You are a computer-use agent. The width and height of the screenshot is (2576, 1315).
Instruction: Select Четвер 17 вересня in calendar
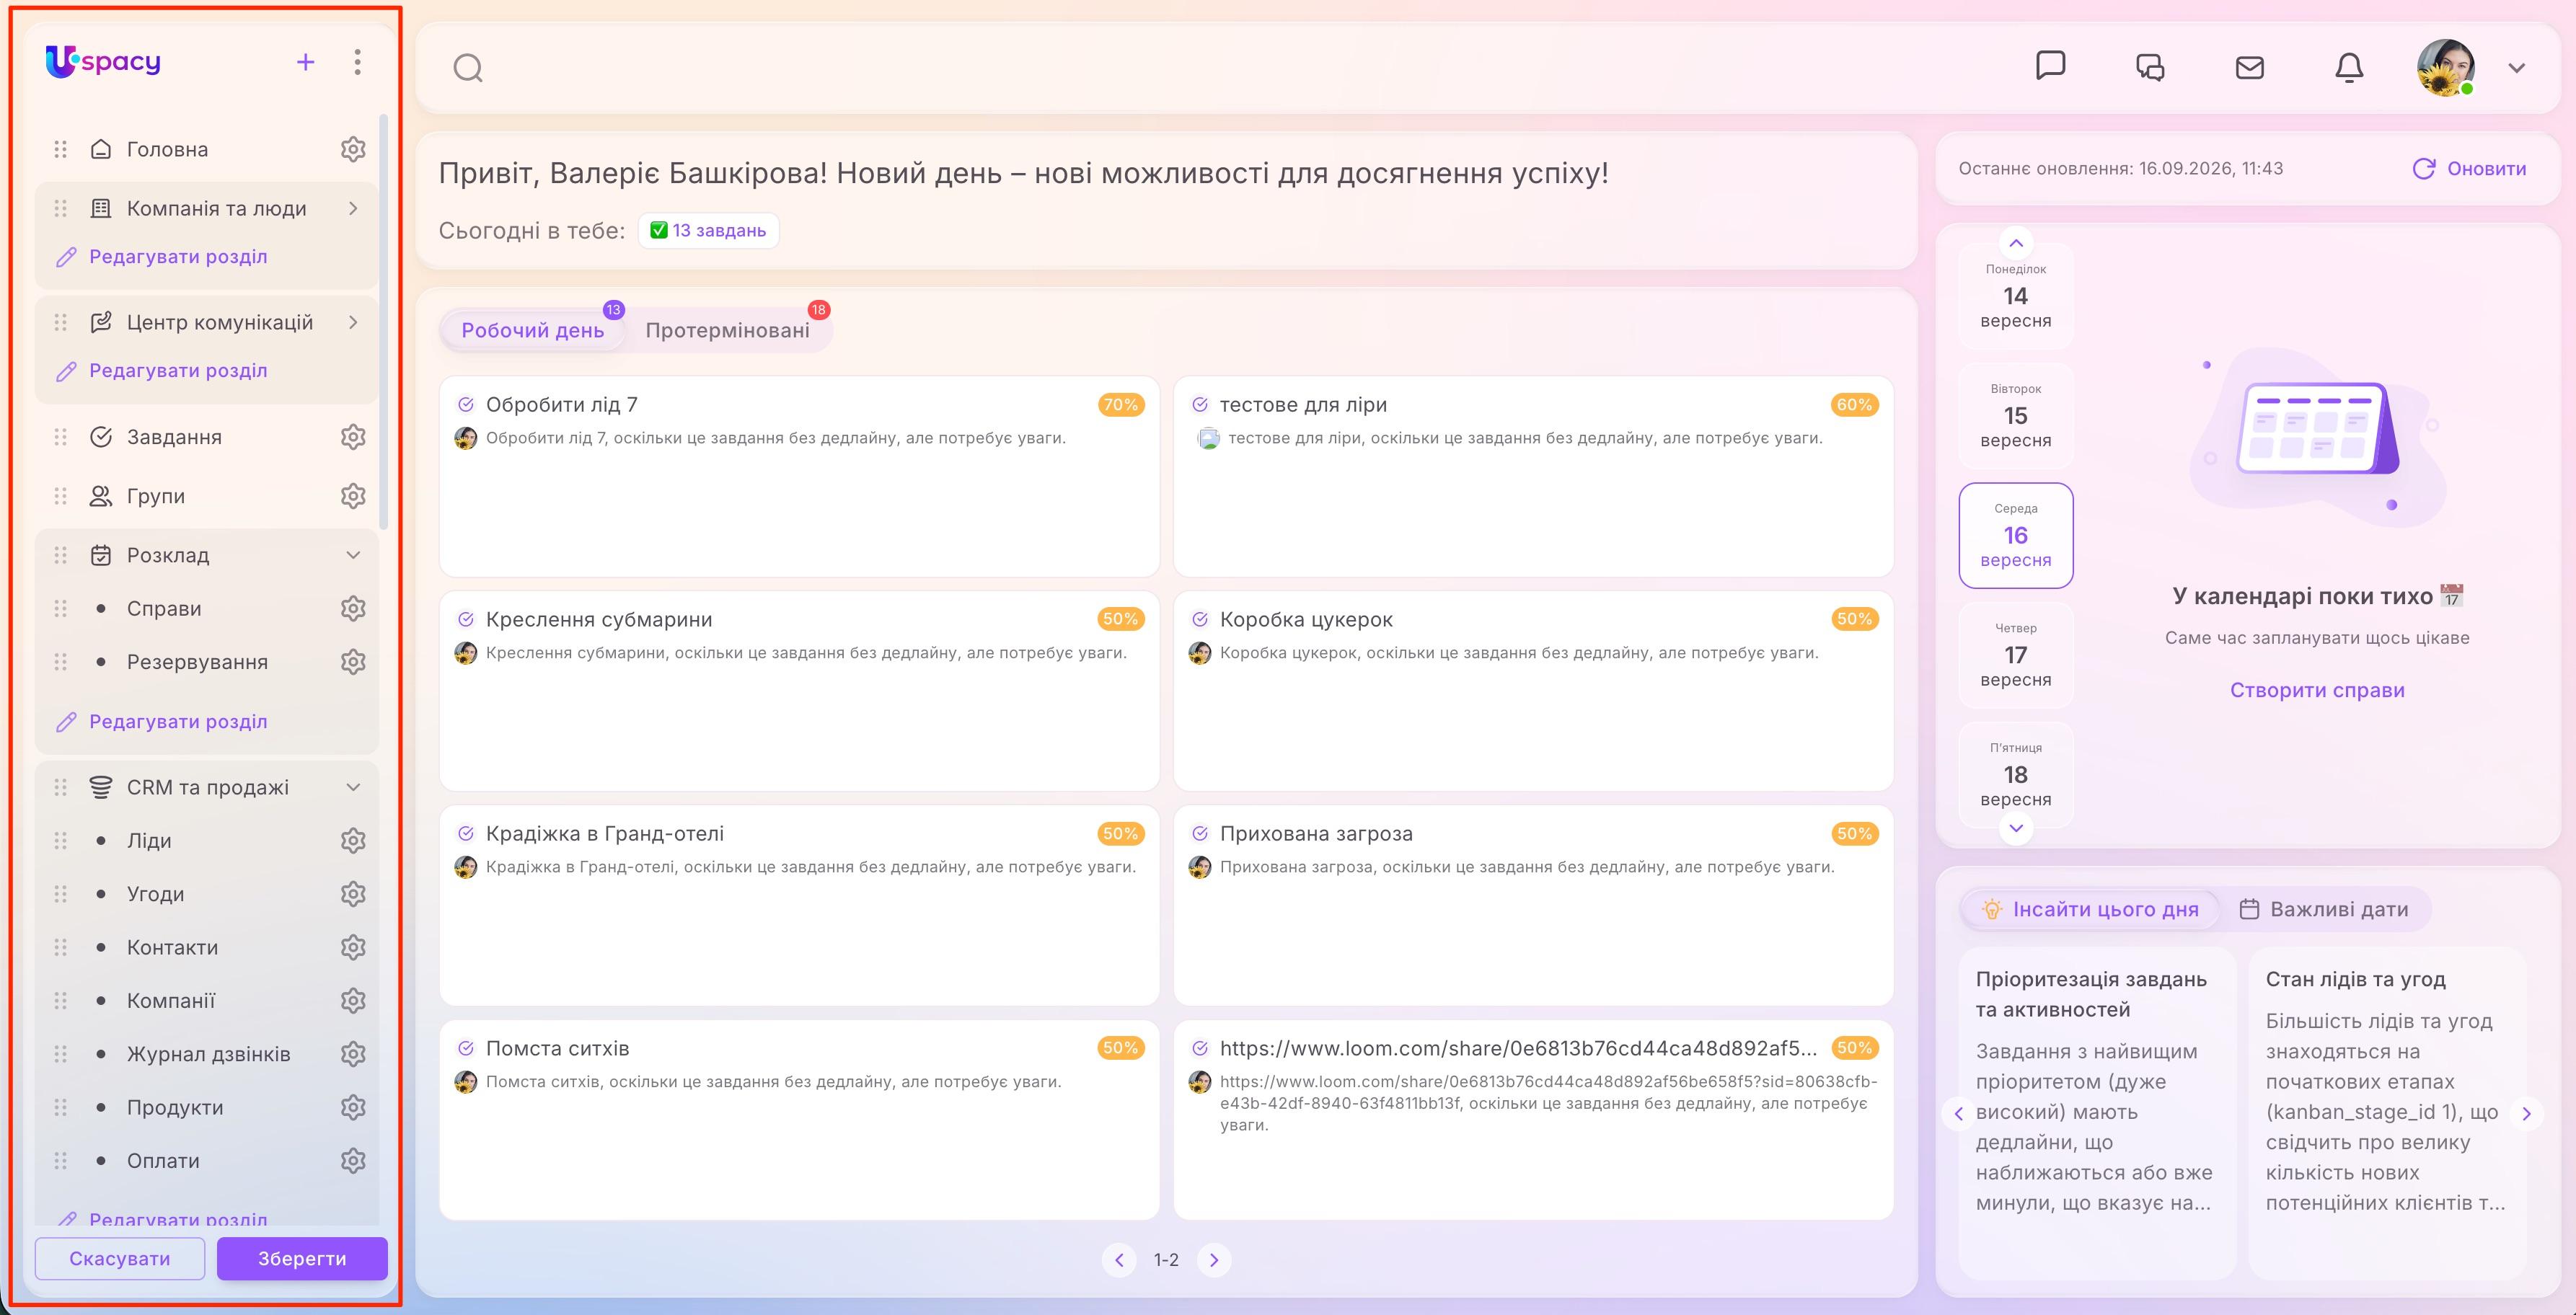[x=2016, y=655]
